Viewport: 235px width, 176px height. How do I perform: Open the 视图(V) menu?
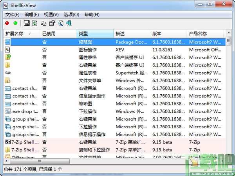[51, 15]
